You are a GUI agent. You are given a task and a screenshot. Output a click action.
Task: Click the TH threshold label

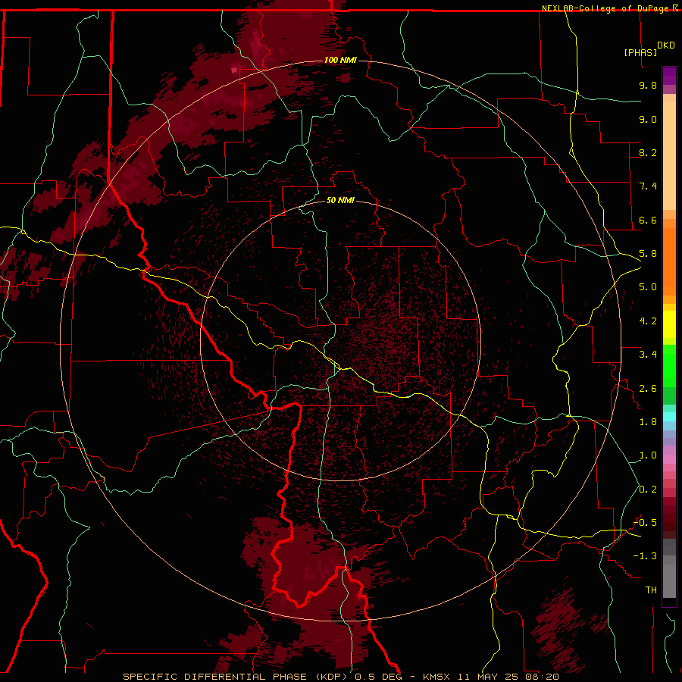651,590
